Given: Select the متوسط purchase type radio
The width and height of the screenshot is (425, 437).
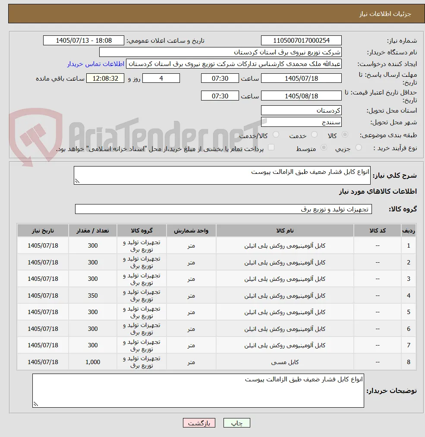Looking at the screenshot, I should [x=324, y=148].
